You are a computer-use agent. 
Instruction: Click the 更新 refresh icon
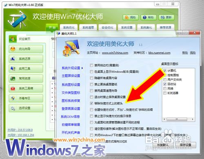pos(162,17)
